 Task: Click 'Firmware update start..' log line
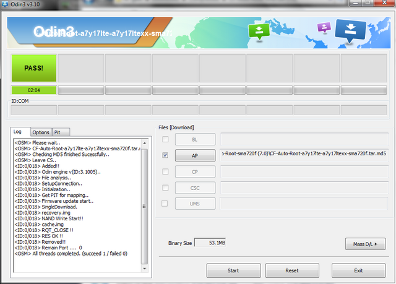point(54,201)
